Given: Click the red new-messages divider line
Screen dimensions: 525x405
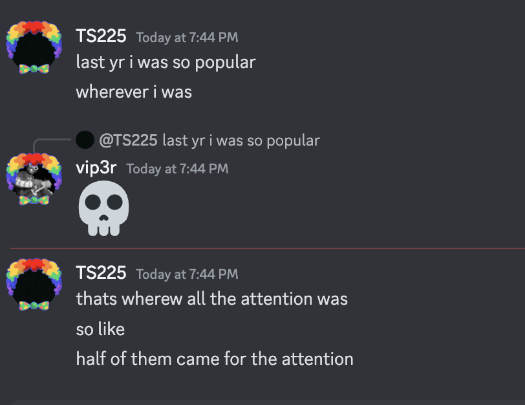Looking at the screenshot, I should coord(267,248).
